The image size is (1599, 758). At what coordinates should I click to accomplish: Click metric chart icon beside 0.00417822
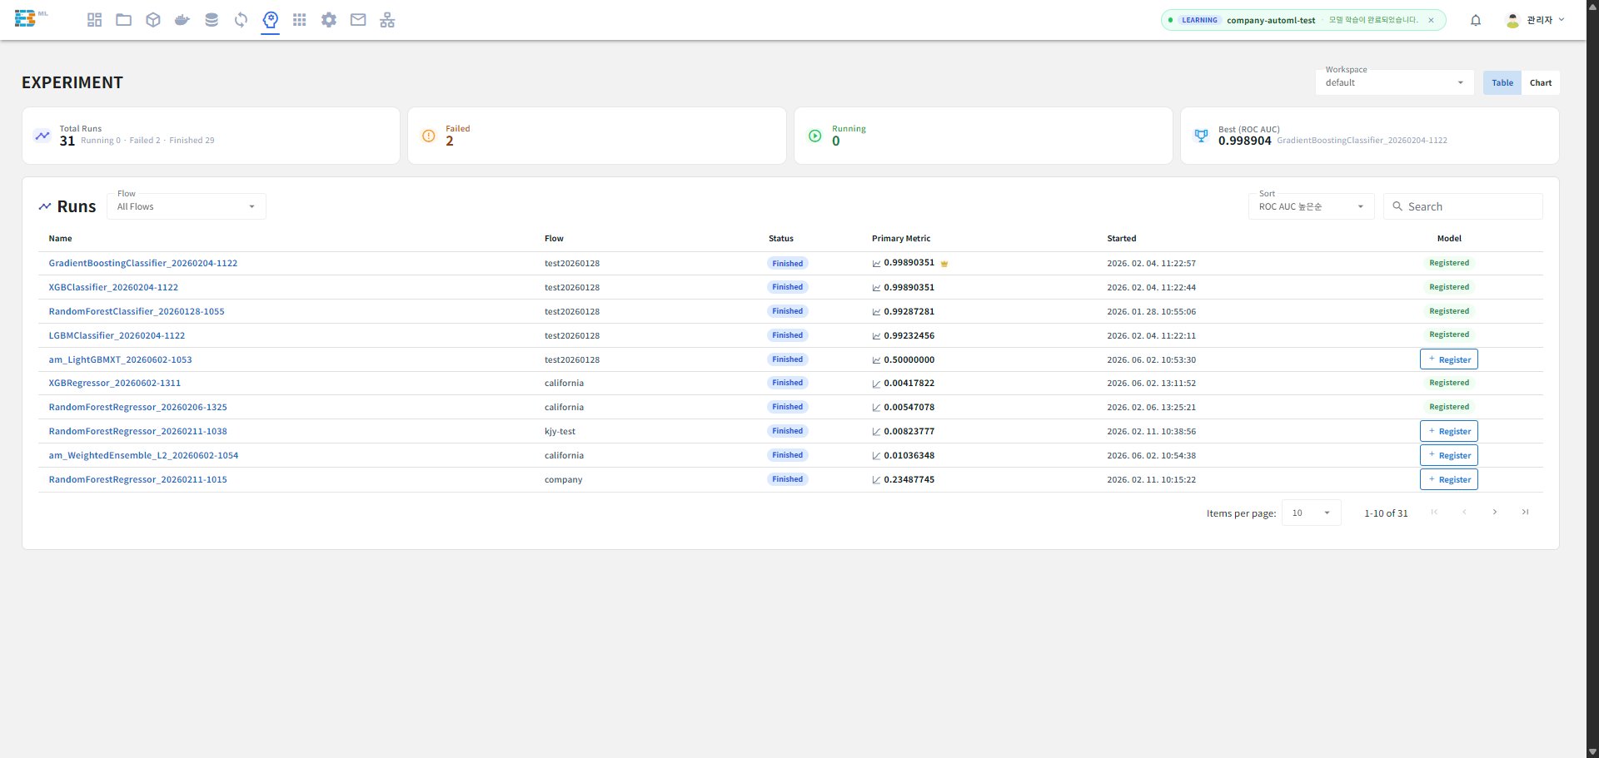point(876,384)
